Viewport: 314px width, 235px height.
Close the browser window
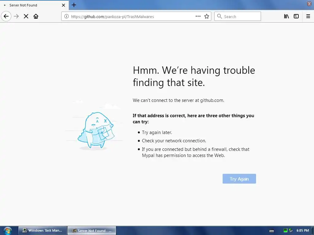(309, 4)
